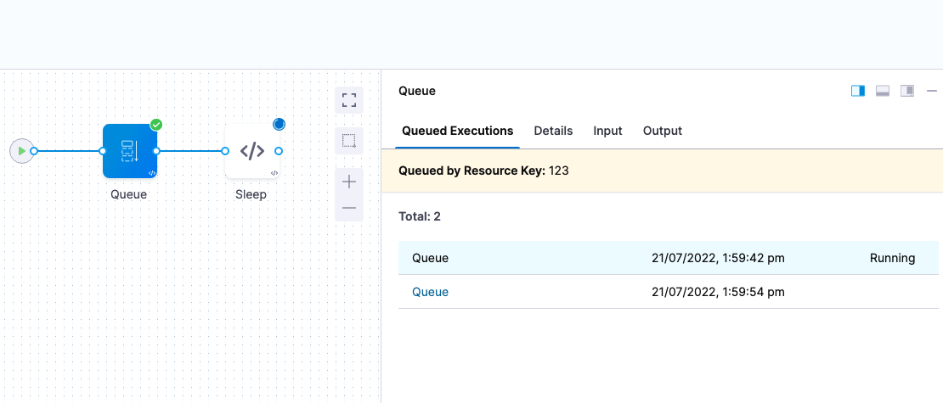943x403 pixels.
Task: Click the Queue step node
Action: point(129,151)
